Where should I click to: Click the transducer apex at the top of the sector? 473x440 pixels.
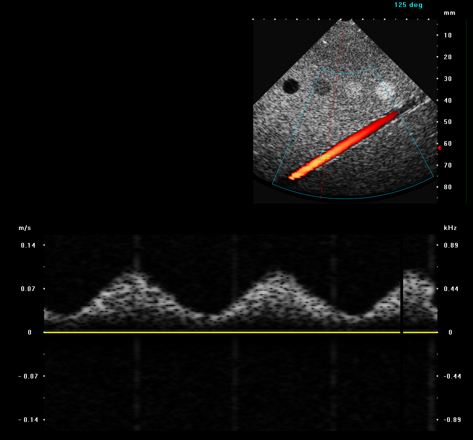tap(345, 20)
